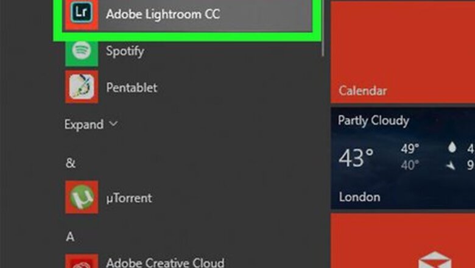
Task: Click the 43° temperature reading
Action: click(356, 158)
